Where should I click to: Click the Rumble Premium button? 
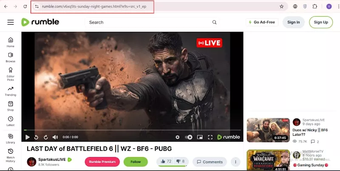coord(102,162)
